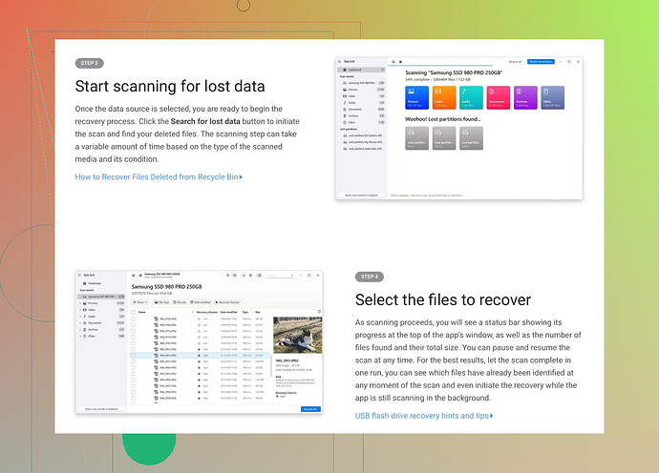659x473 pixels.
Task: Expand Audio in file list sidebar
Action: pos(80,317)
